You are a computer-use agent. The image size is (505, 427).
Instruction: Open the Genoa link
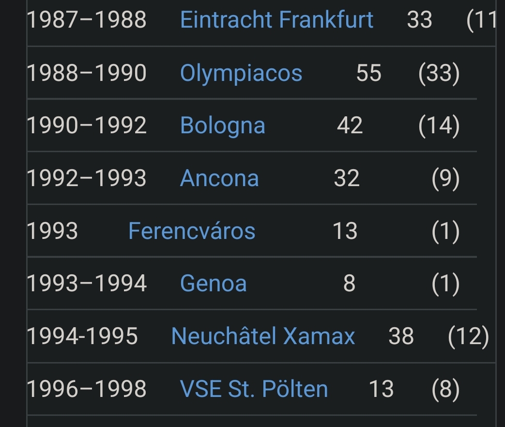(x=213, y=283)
